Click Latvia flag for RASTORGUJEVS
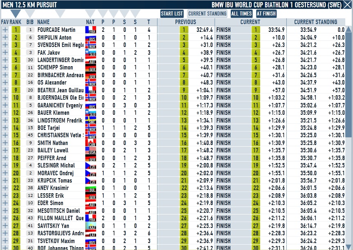 (x=91, y=233)
